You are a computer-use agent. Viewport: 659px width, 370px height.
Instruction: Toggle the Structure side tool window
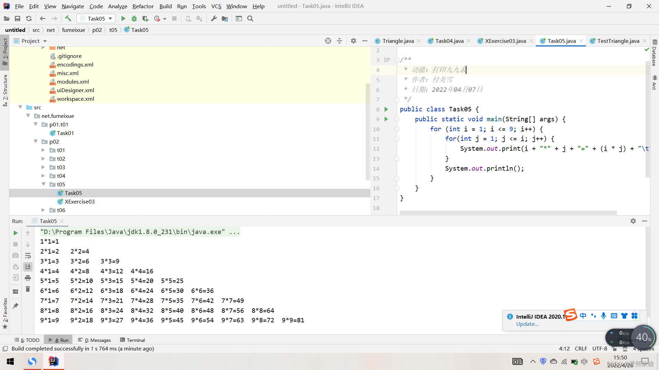pyautogui.click(x=5, y=90)
